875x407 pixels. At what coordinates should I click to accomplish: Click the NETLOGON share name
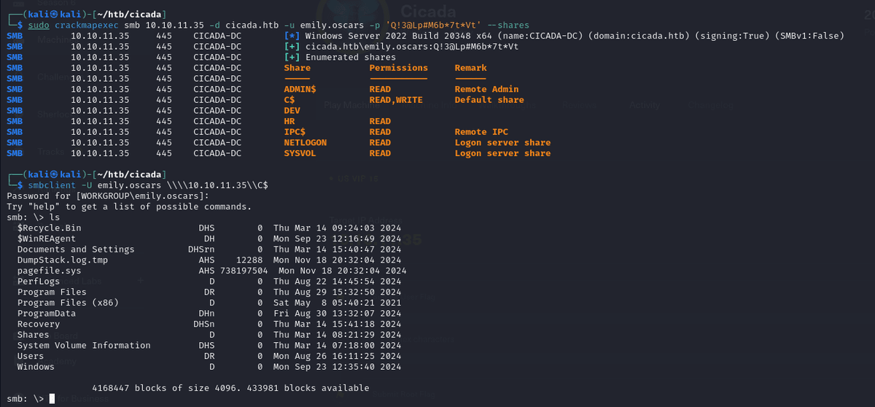pyautogui.click(x=305, y=143)
